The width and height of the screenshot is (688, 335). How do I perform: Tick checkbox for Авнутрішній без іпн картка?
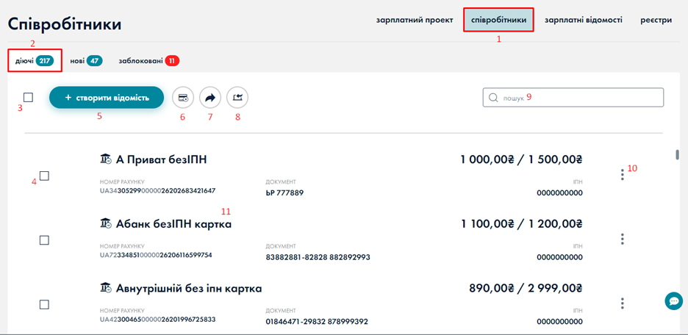44,304
